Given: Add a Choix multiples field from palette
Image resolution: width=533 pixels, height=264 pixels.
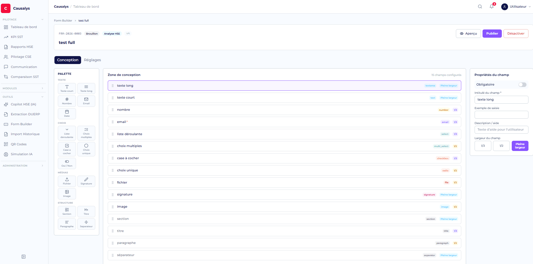Looking at the screenshot, I should tap(86, 133).
